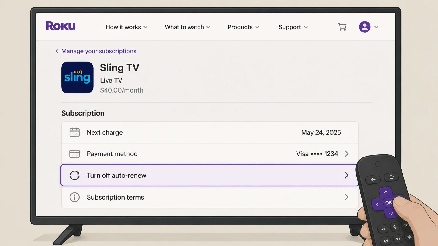Select the May 24, 2025 date

tap(321, 133)
